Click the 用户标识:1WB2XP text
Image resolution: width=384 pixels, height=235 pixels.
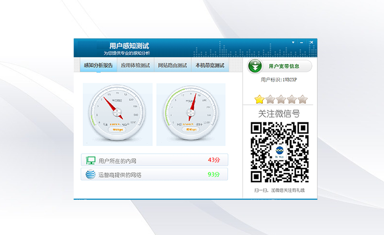279,80
